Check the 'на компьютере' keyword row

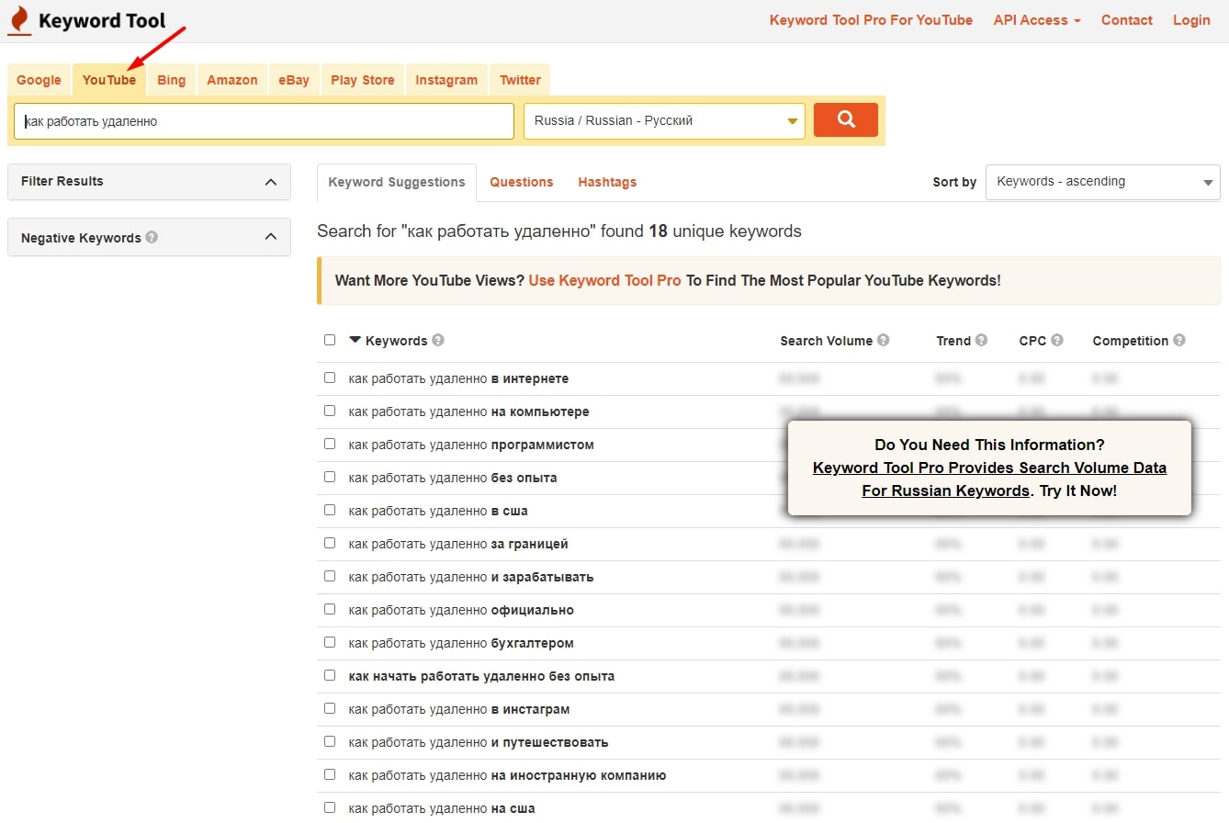tap(330, 411)
